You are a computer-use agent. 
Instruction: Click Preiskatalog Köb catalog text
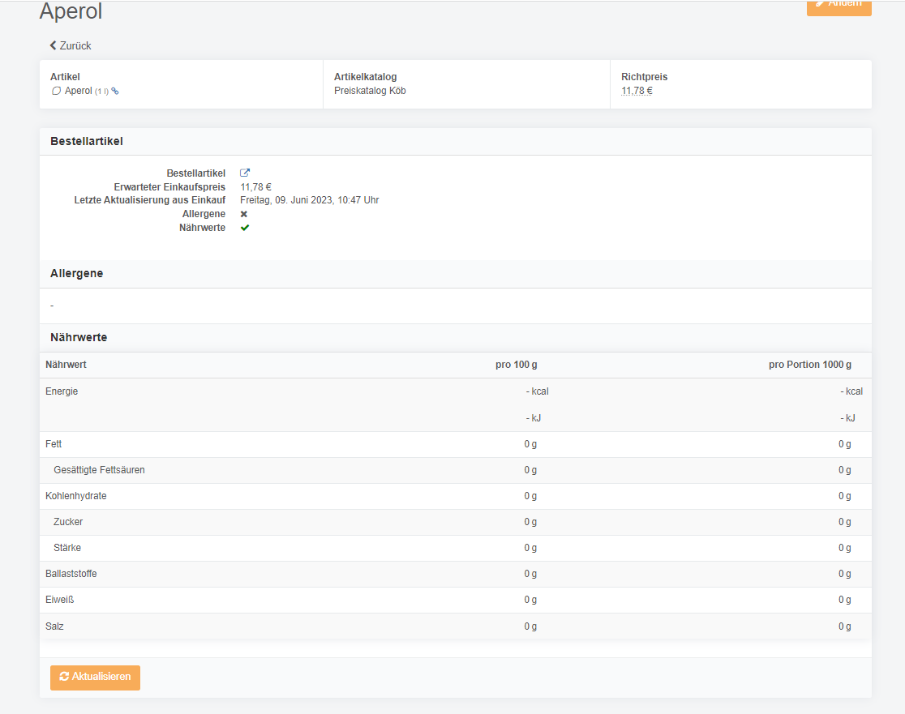[x=370, y=91]
